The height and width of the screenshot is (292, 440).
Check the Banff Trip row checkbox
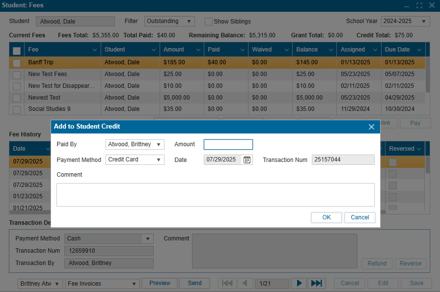(x=17, y=63)
